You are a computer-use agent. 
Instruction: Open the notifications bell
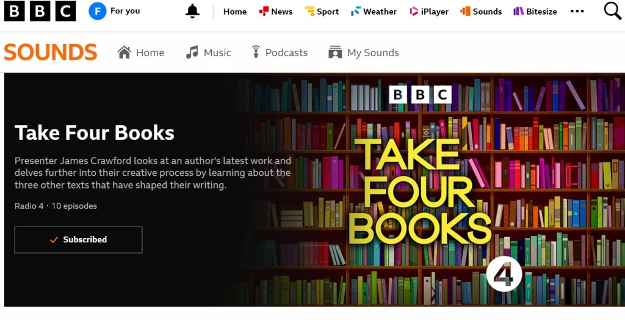coord(192,11)
